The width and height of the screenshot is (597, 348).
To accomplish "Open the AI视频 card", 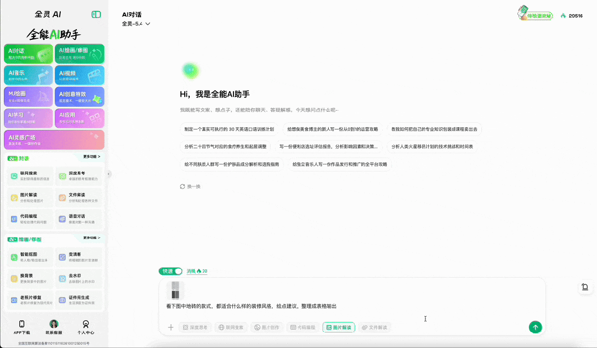I will (x=80, y=75).
